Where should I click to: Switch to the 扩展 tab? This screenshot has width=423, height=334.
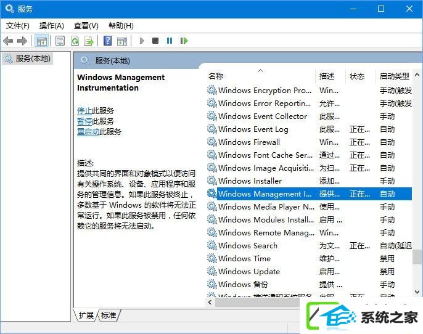pos(86,315)
